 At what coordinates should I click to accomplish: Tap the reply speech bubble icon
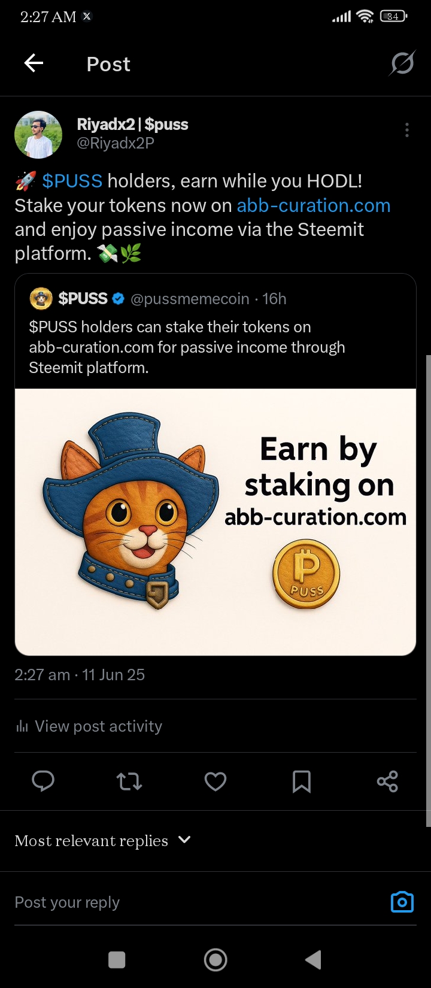pos(43,781)
